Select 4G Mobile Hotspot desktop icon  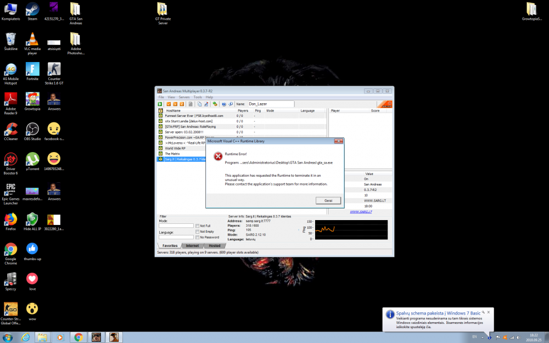click(x=11, y=74)
